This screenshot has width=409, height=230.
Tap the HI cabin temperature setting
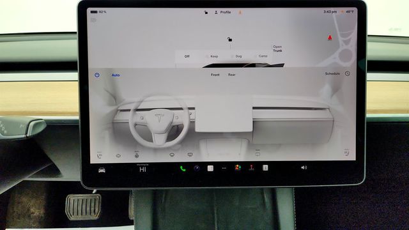click(143, 169)
